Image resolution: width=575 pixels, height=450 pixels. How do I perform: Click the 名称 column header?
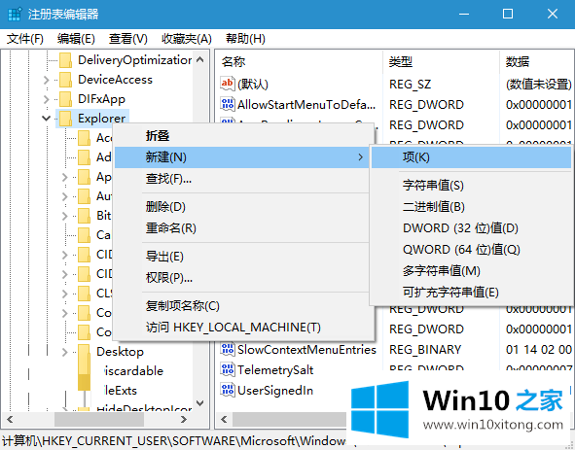299,61
